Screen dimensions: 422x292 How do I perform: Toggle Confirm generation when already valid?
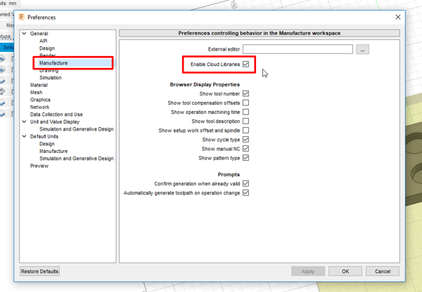pos(245,184)
